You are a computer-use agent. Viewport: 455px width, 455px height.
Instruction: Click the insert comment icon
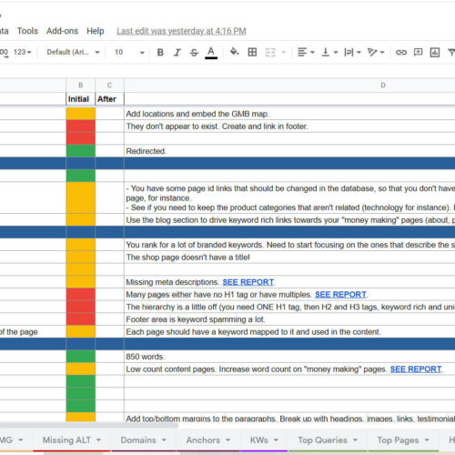coord(418,52)
